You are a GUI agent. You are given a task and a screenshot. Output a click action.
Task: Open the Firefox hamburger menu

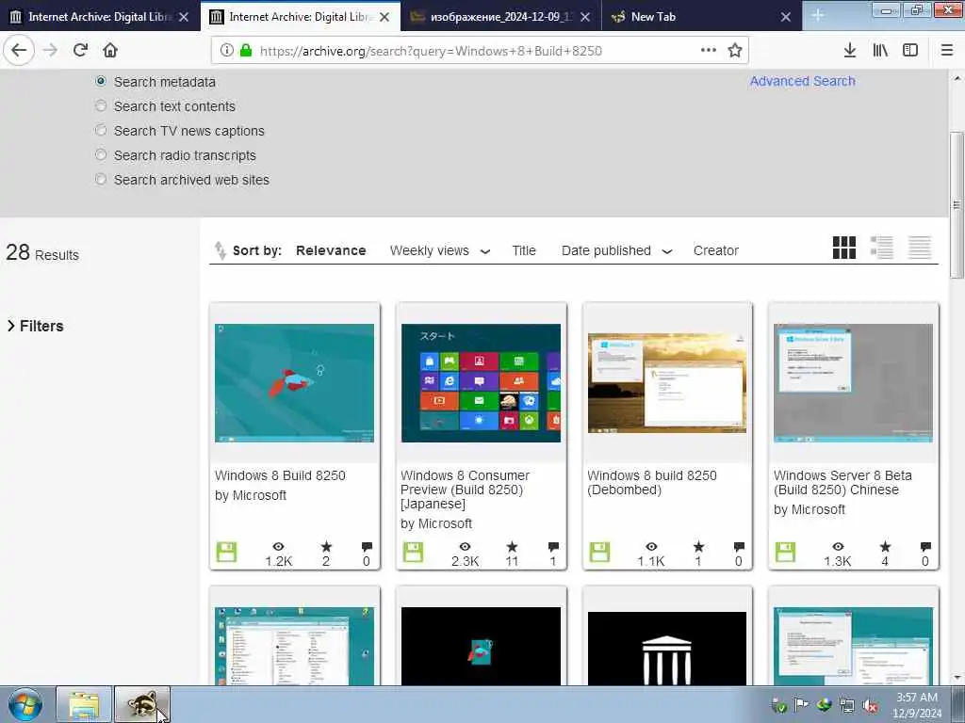tap(947, 51)
